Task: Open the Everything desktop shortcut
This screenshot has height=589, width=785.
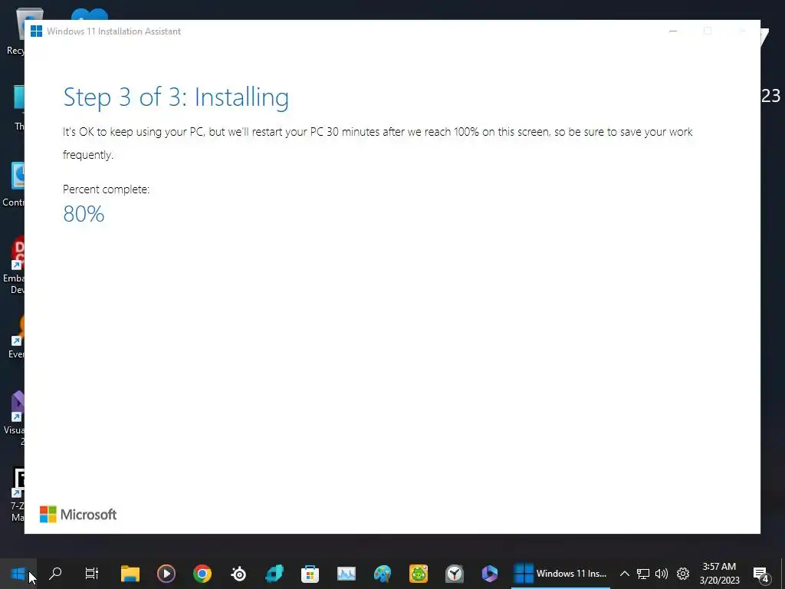Action: (x=15, y=337)
